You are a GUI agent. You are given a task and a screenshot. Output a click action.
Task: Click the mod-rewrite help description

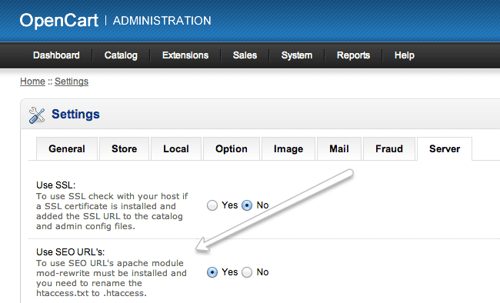[112, 278]
